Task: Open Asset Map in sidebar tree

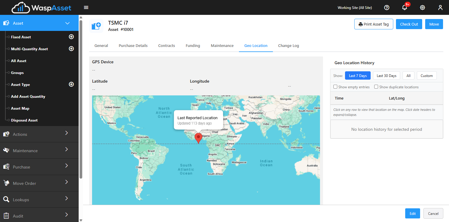Action: pos(20,108)
